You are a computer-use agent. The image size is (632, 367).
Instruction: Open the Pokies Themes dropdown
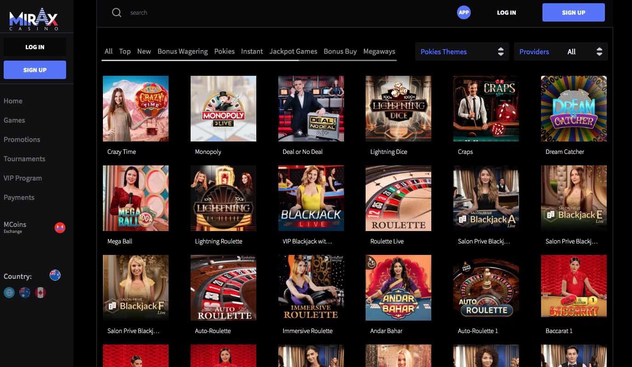pyautogui.click(x=462, y=51)
